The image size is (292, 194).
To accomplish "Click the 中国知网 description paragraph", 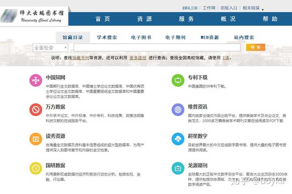I will tap(95, 91).
